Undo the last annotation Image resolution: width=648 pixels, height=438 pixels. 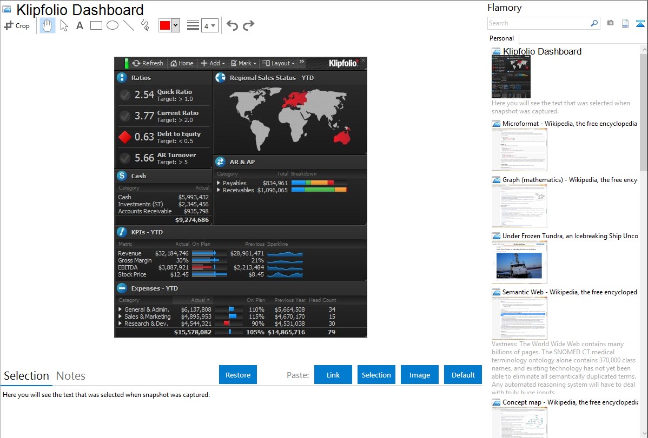pyautogui.click(x=232, y=25)
